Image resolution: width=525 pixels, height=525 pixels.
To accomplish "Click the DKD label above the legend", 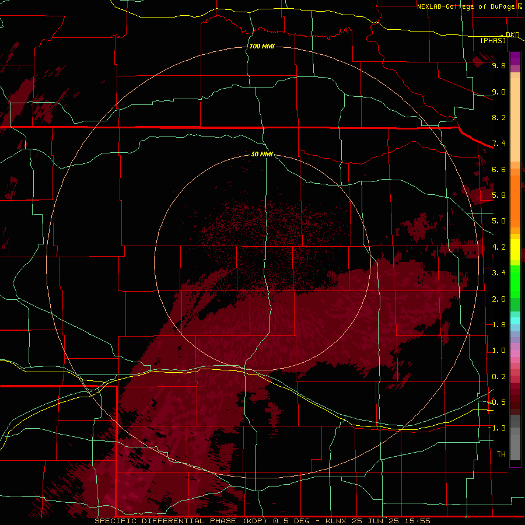I will click(x=512, y=34).
